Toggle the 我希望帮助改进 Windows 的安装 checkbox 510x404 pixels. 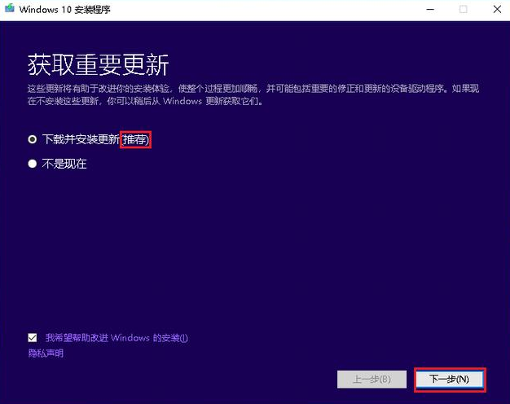click(33, 337)
